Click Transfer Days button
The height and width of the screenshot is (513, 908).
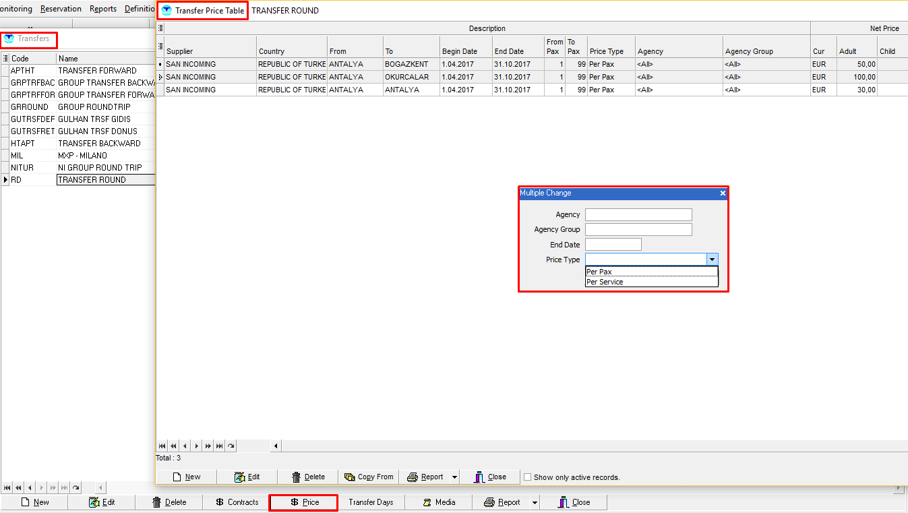pos(371,502)
